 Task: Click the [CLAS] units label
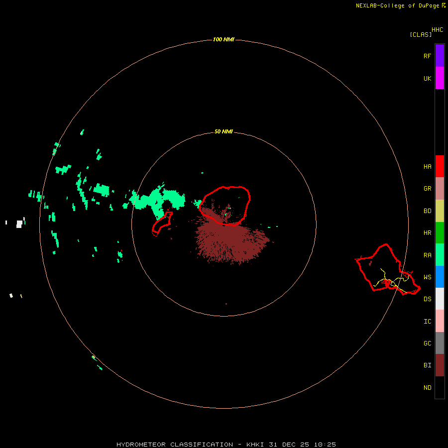pyautogui.click(x=421, y=34)
